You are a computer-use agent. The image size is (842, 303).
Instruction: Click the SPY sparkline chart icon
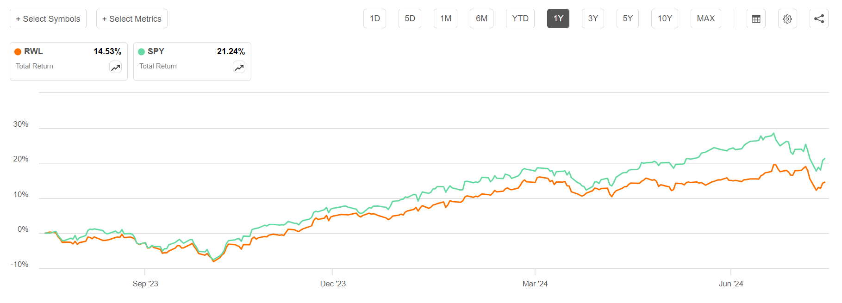coord(239,67)
